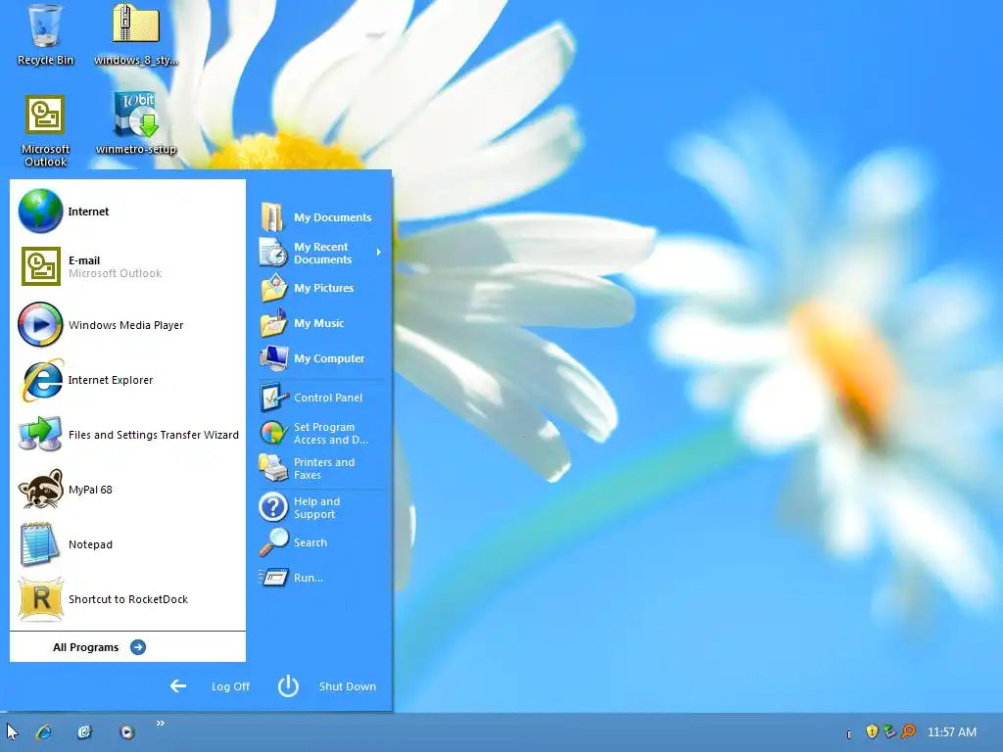This screenshot has height=752, width=1003.
Task: Click the Log Off text button
Action: click(230, 686)
